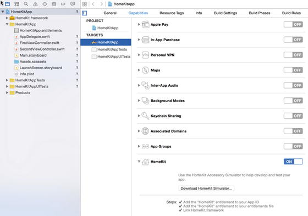
Task: Enable the Maps capability switch
Action: 293,70
